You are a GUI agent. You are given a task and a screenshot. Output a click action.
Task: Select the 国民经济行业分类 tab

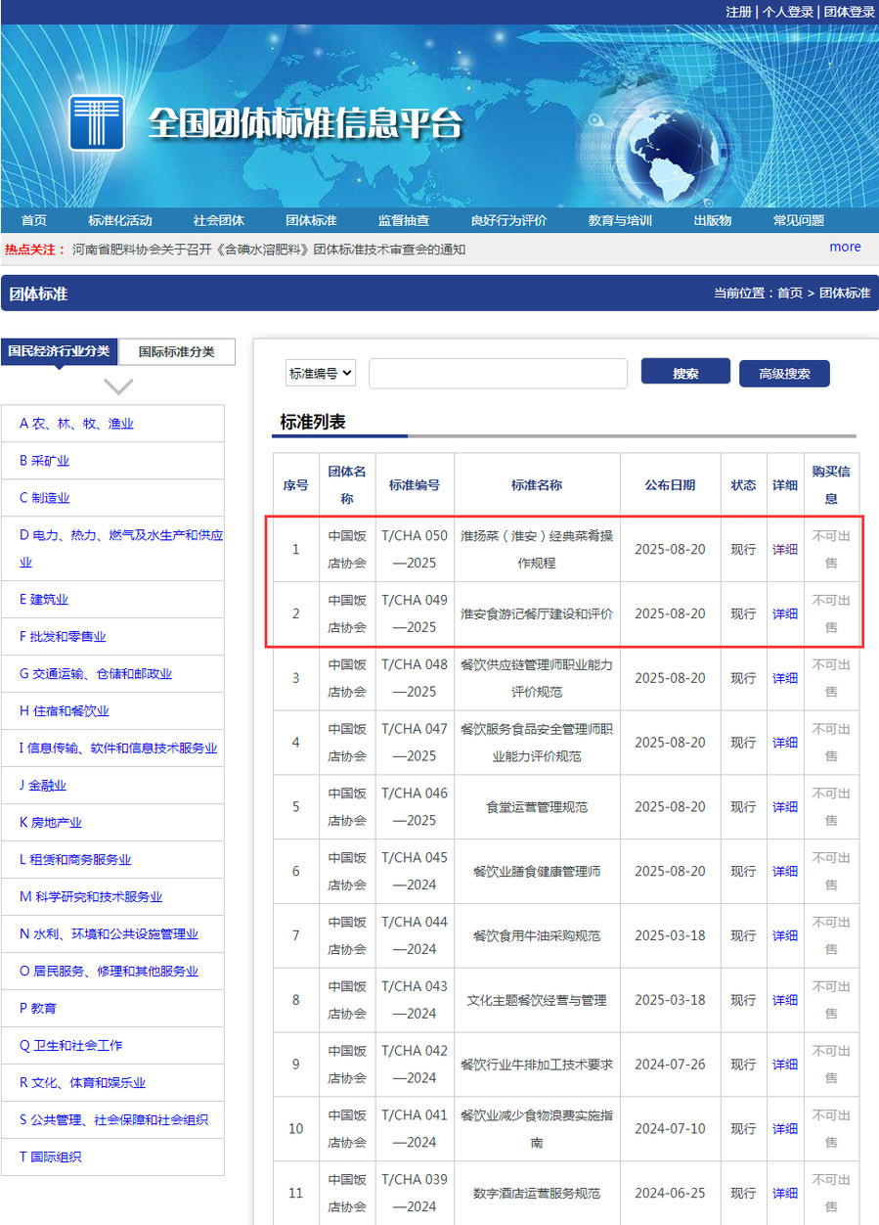tap(59, 351)
